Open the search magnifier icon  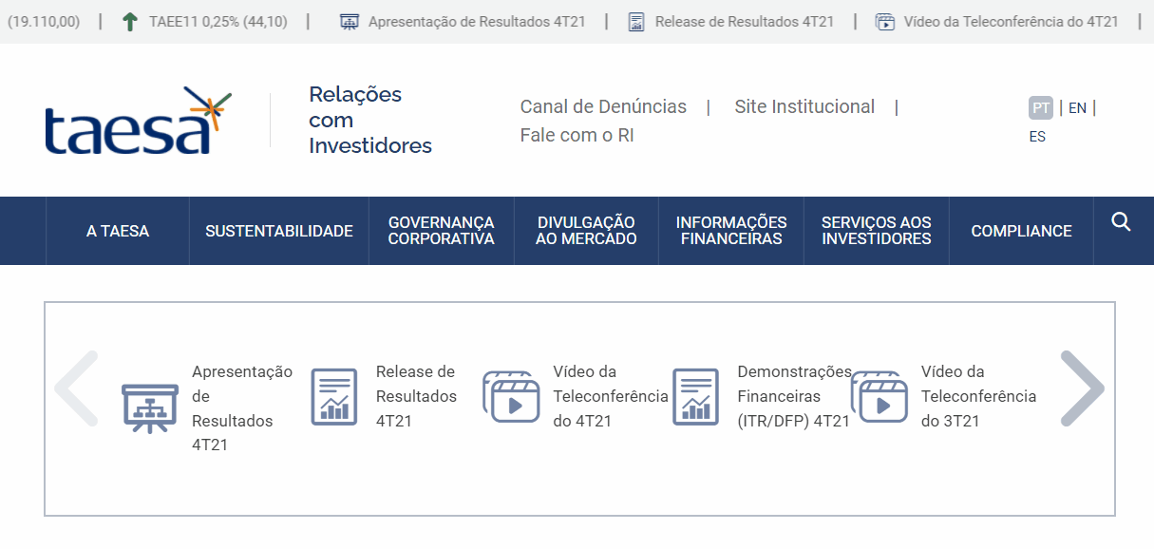coord(1121,222)
